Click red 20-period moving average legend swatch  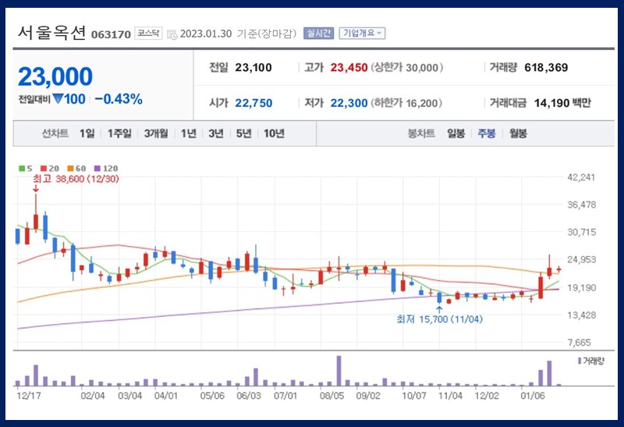pos(44,169)
